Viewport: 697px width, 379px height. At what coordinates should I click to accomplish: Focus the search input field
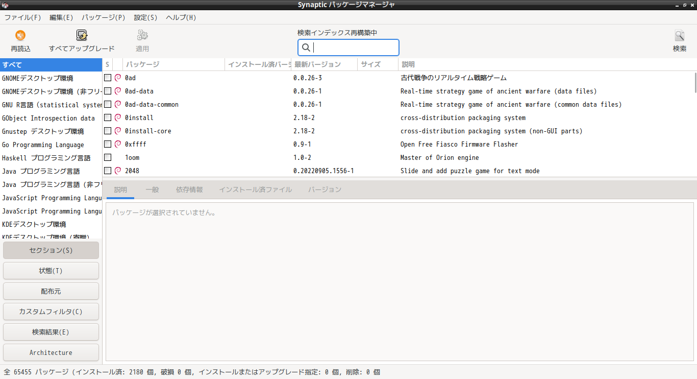pyautogui.click(x=352, y=47)
